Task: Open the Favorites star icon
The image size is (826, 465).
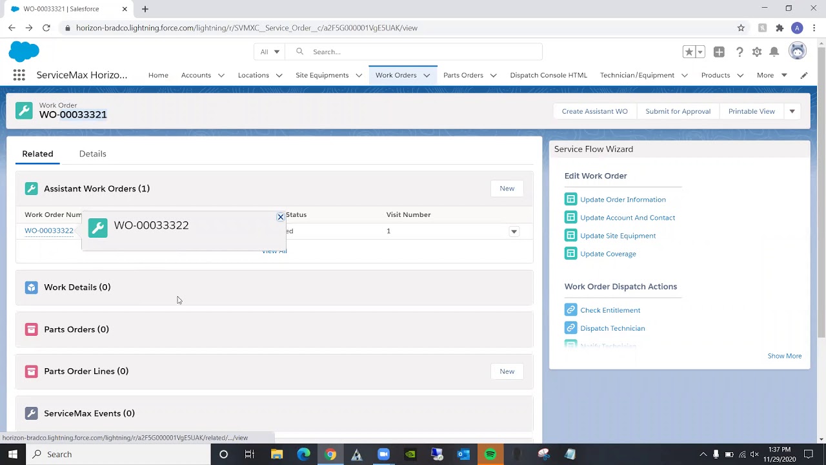Action: 689,52
